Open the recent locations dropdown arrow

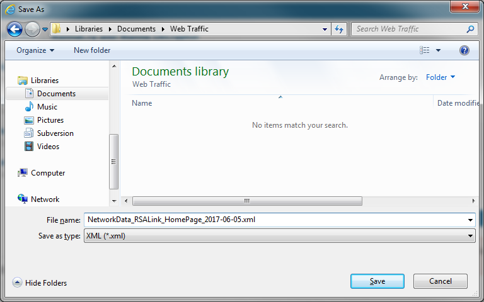coord(45,30)
